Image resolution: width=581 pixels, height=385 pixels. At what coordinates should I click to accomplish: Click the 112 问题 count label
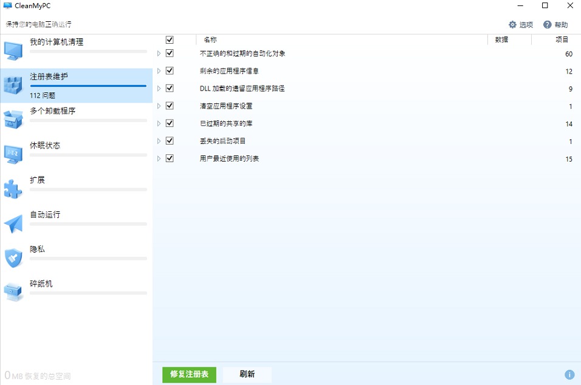43,95
